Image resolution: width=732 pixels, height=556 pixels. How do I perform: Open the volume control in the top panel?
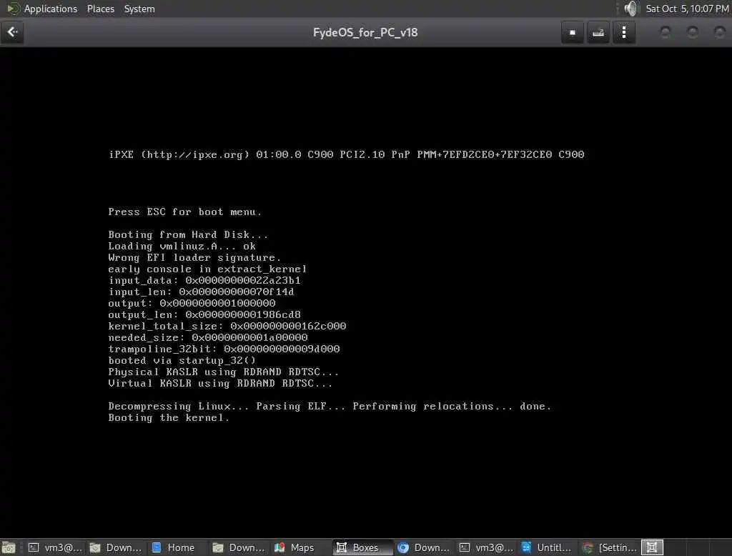click(x=630, y=9)
